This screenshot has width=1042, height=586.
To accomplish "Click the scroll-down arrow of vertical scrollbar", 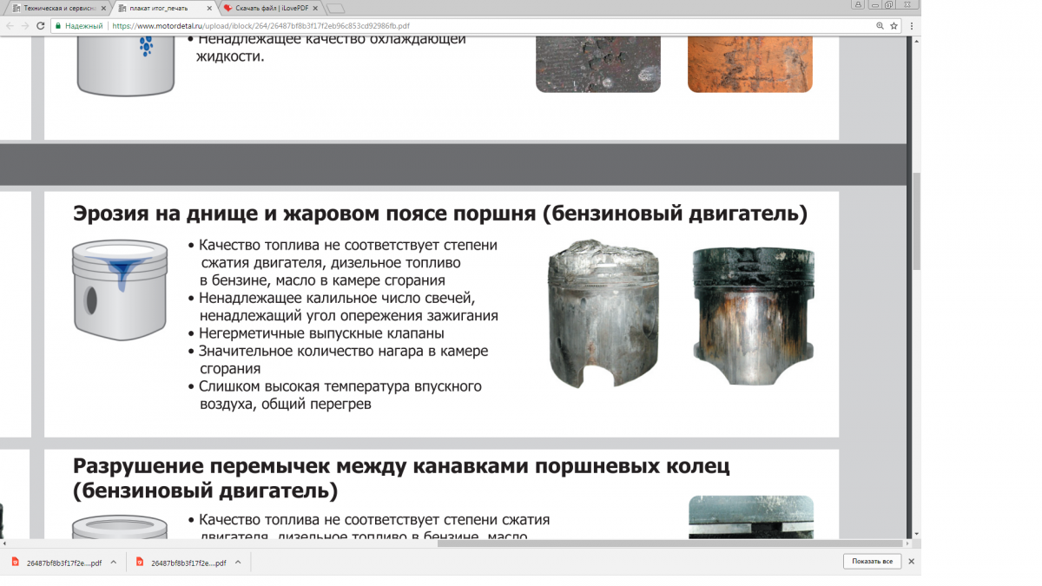I will (915, 534).
